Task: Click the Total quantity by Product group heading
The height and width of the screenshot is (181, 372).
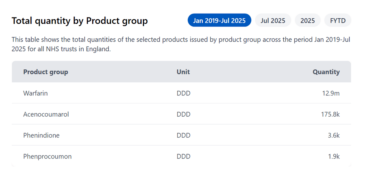Action: point(80,21)
